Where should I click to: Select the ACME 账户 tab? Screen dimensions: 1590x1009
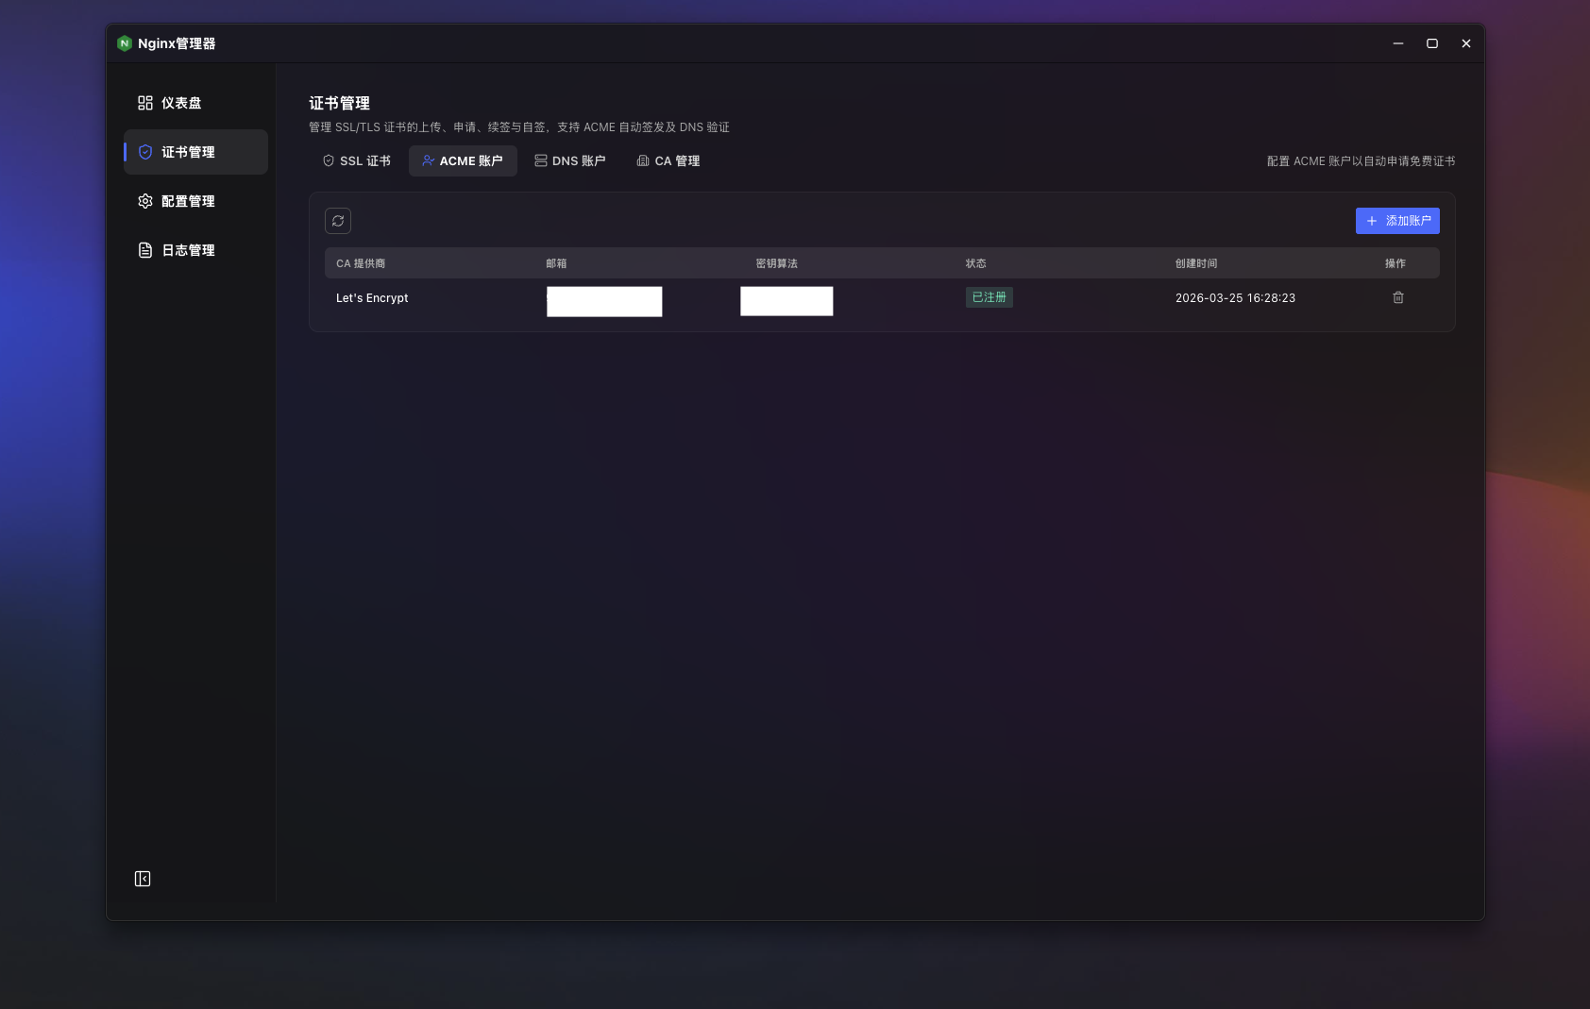tap(463, 160)
